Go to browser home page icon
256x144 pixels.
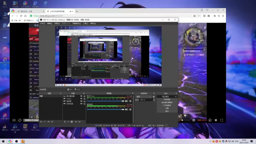tap(26, 16)
